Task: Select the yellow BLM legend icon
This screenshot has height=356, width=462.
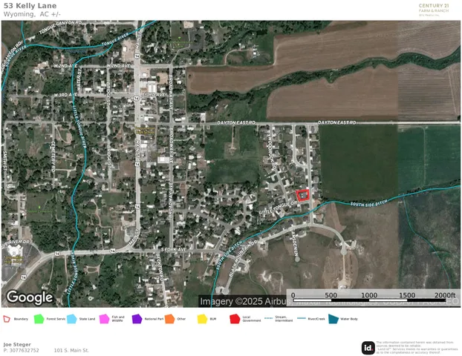Action: click(203, 319)
